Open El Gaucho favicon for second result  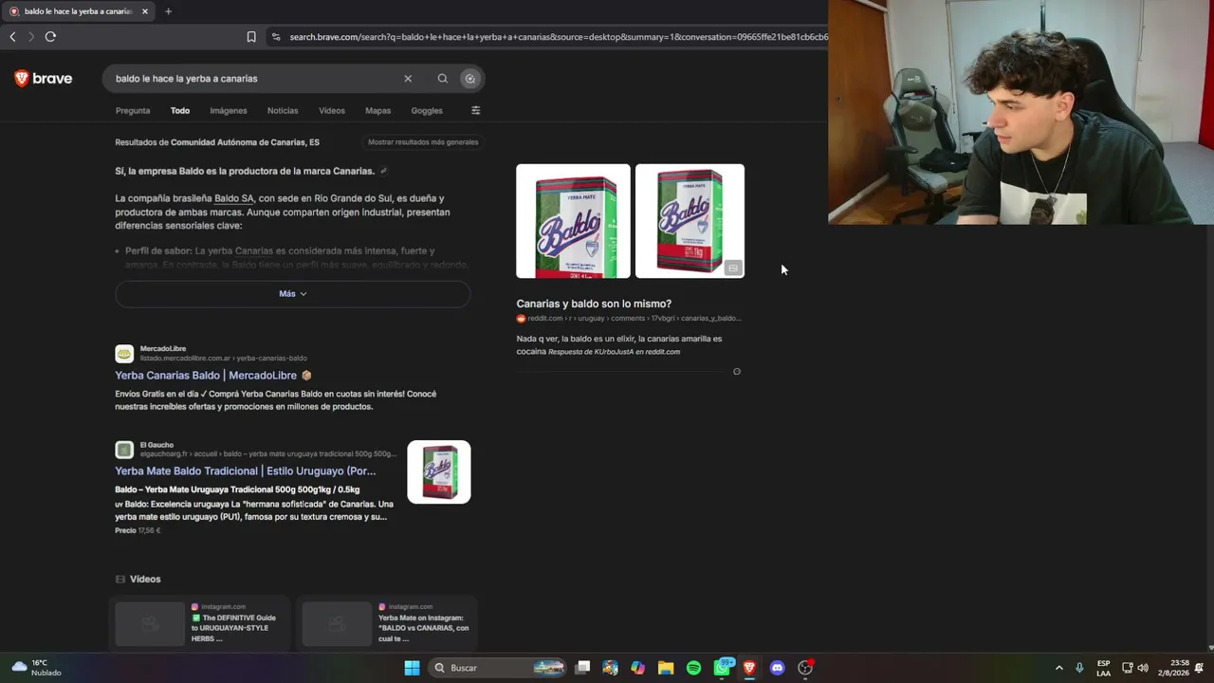pyautogui.click(x=124, y=450)
